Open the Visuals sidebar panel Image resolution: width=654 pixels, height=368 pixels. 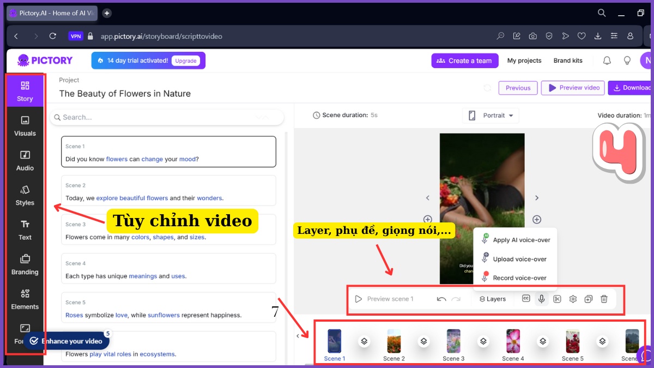(25, 126)
